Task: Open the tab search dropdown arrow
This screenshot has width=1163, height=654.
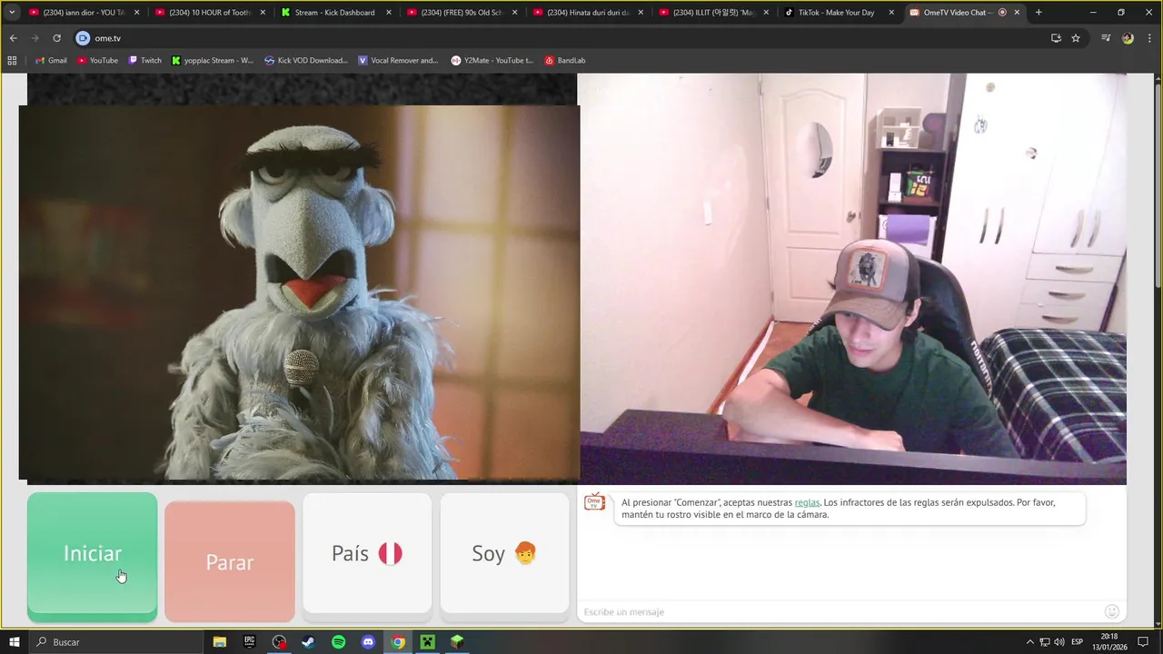Action: coord(12,13)
